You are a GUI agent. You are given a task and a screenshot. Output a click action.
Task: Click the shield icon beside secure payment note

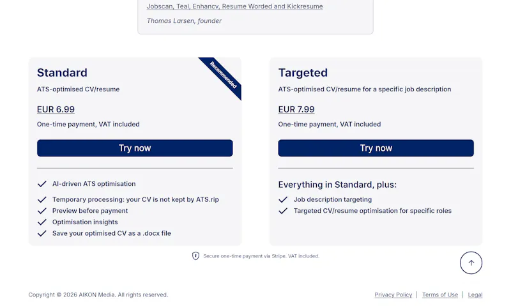pos(195,256)
